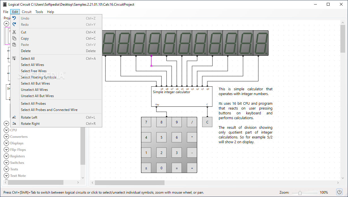348x197 pixels.
Task: Click the Select All icon
Action: point(14,58)
